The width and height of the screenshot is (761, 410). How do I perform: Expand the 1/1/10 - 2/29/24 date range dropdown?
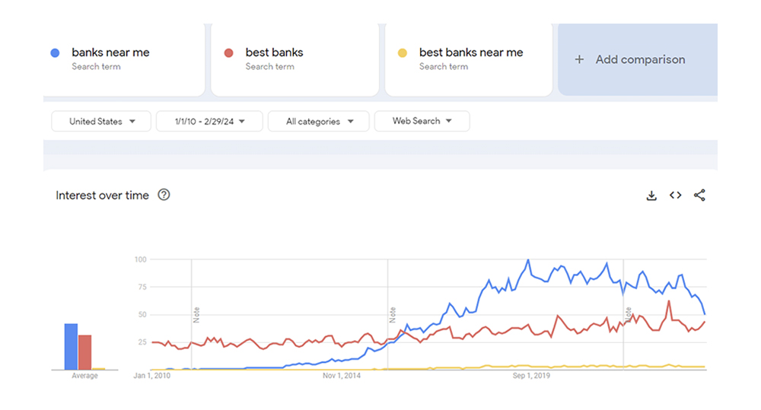pos(209,121)
